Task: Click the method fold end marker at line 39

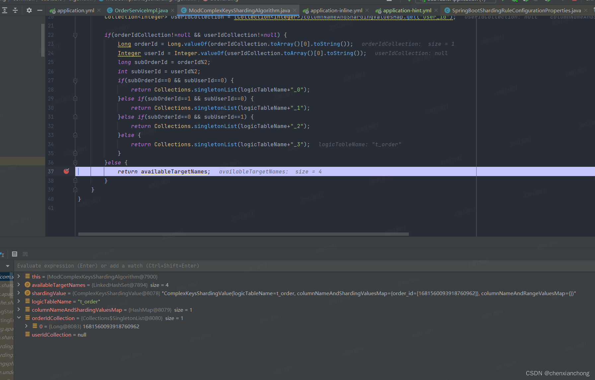Action: coord(75,190)
